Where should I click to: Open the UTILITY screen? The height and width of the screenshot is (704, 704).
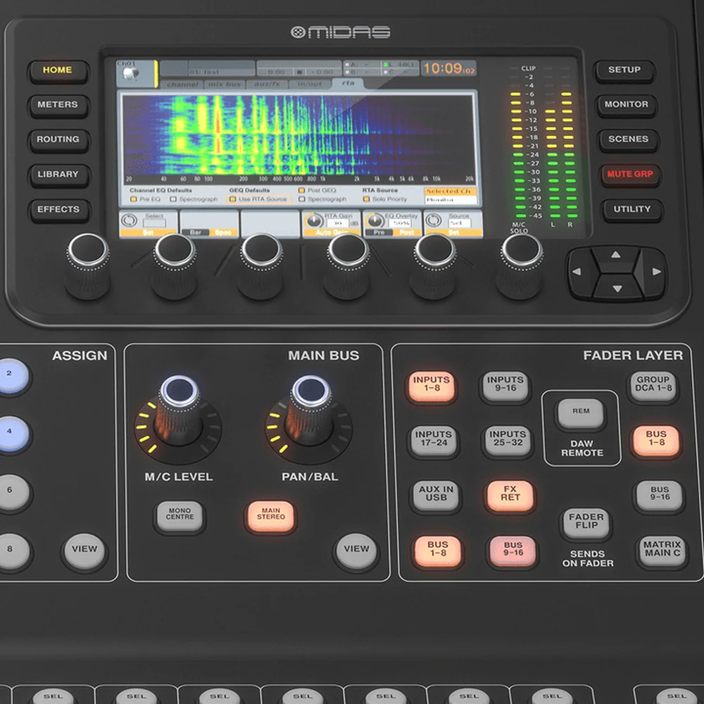tap(631, 210)
